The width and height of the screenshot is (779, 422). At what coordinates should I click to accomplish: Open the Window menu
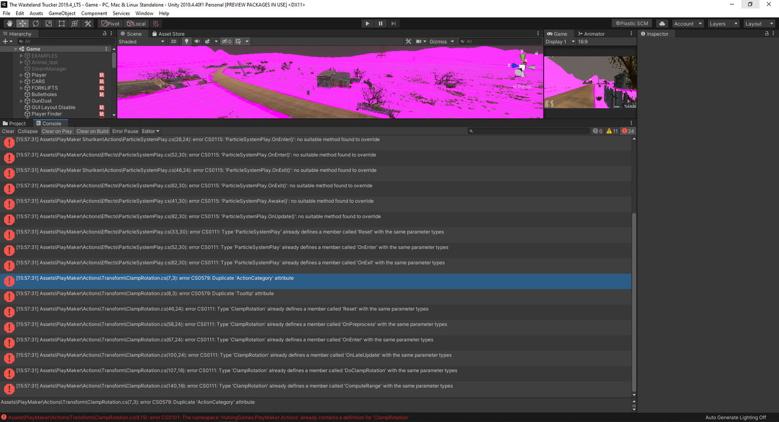tap(144, 13)
